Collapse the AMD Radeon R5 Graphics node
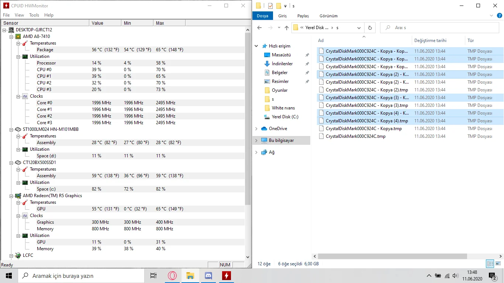Viewport: 504px width, 283px height. 11,196
